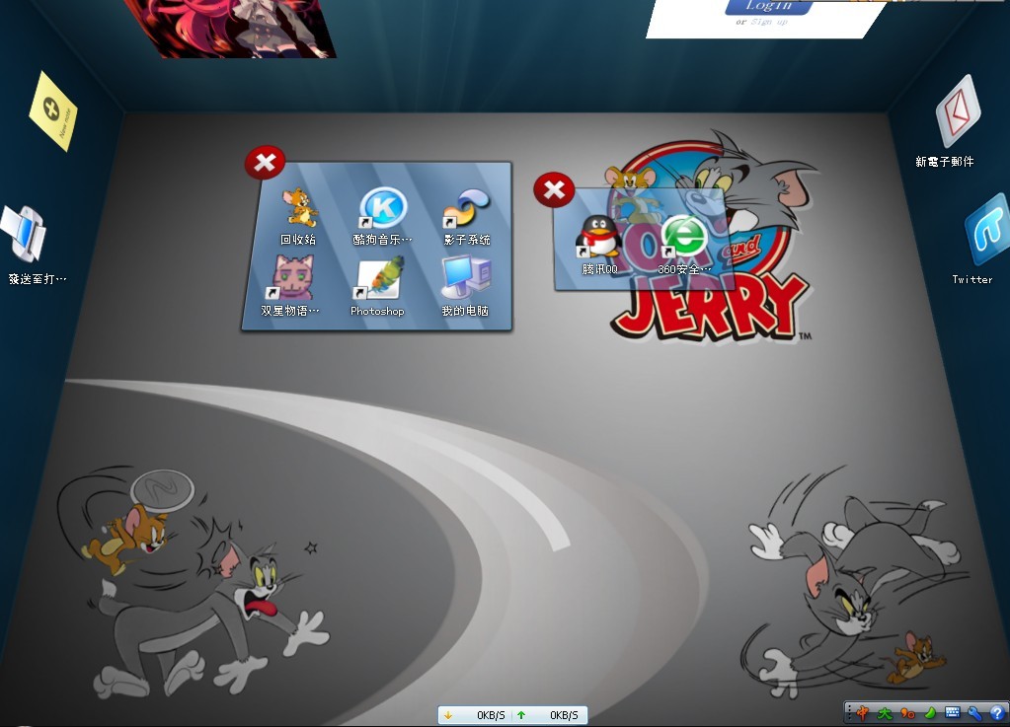1010x727 pixels.
Task: Select the 双星物语 game shortcut
Action: [292, 276]
